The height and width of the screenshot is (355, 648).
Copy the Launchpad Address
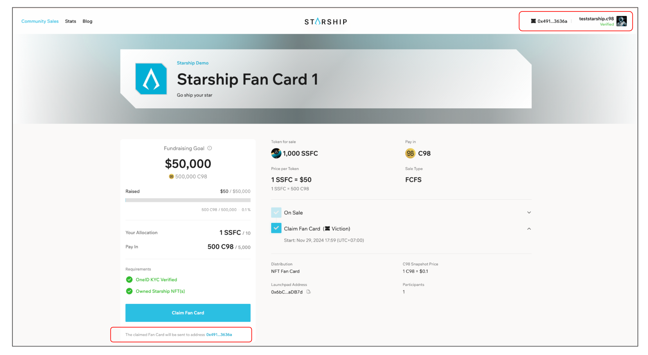(x=309, y=292)
